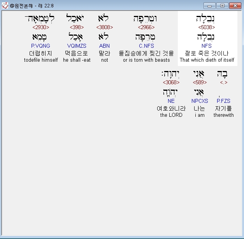Click the Hebrew verse word above <5038>

[205, 19]
